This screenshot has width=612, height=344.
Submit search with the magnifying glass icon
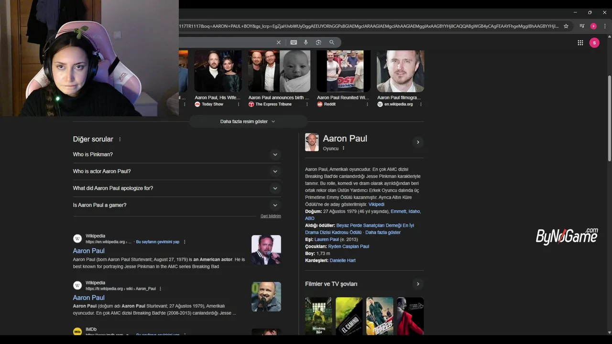(x=332, y=43)
